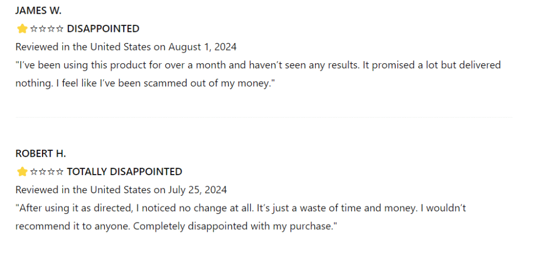
Task: Click the second star in James W.'s rating
Action: 34,29
